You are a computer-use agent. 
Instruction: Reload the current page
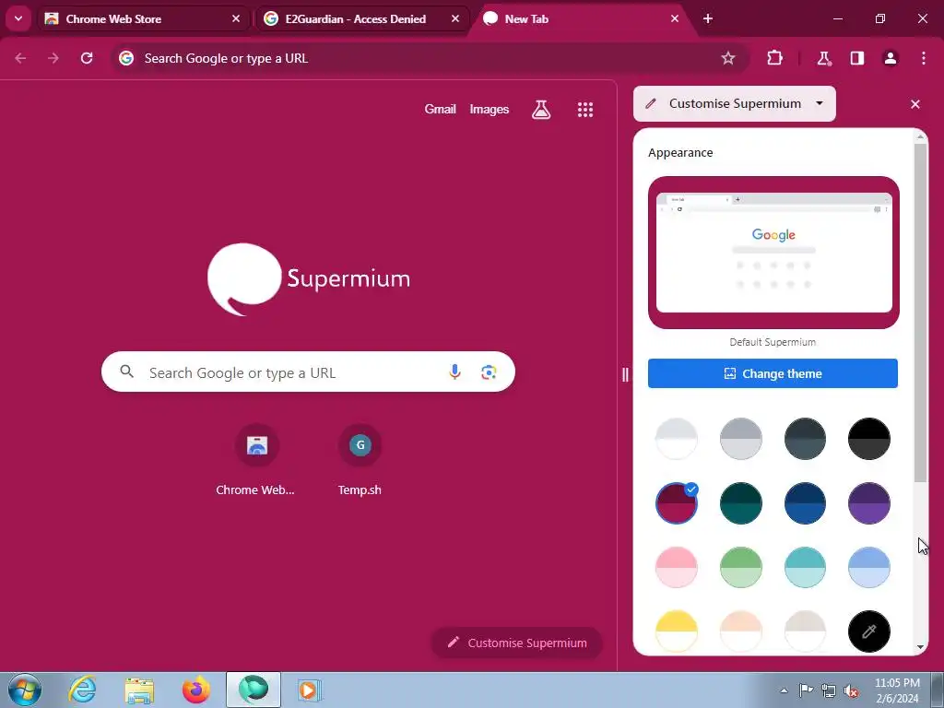pyautogui.click(x=87, y=58)
